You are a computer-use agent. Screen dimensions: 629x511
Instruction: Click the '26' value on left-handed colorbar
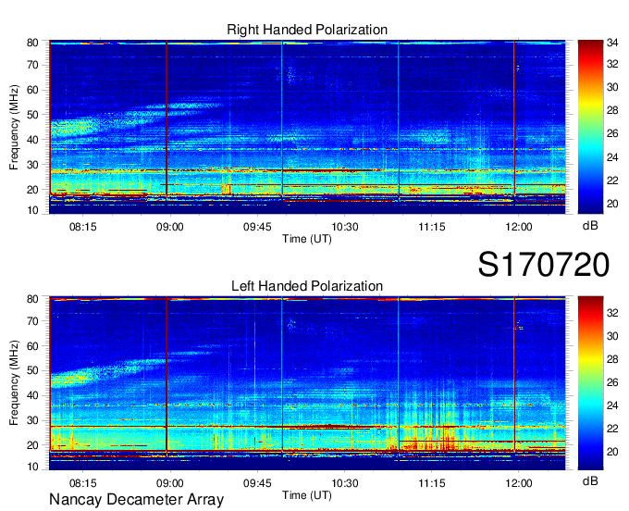point(612,382)
